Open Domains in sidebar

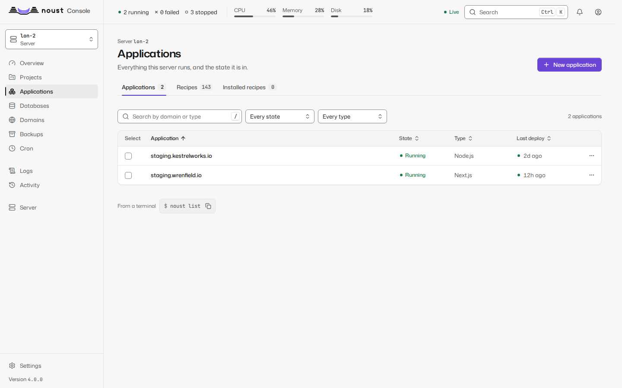coord(51,120)
